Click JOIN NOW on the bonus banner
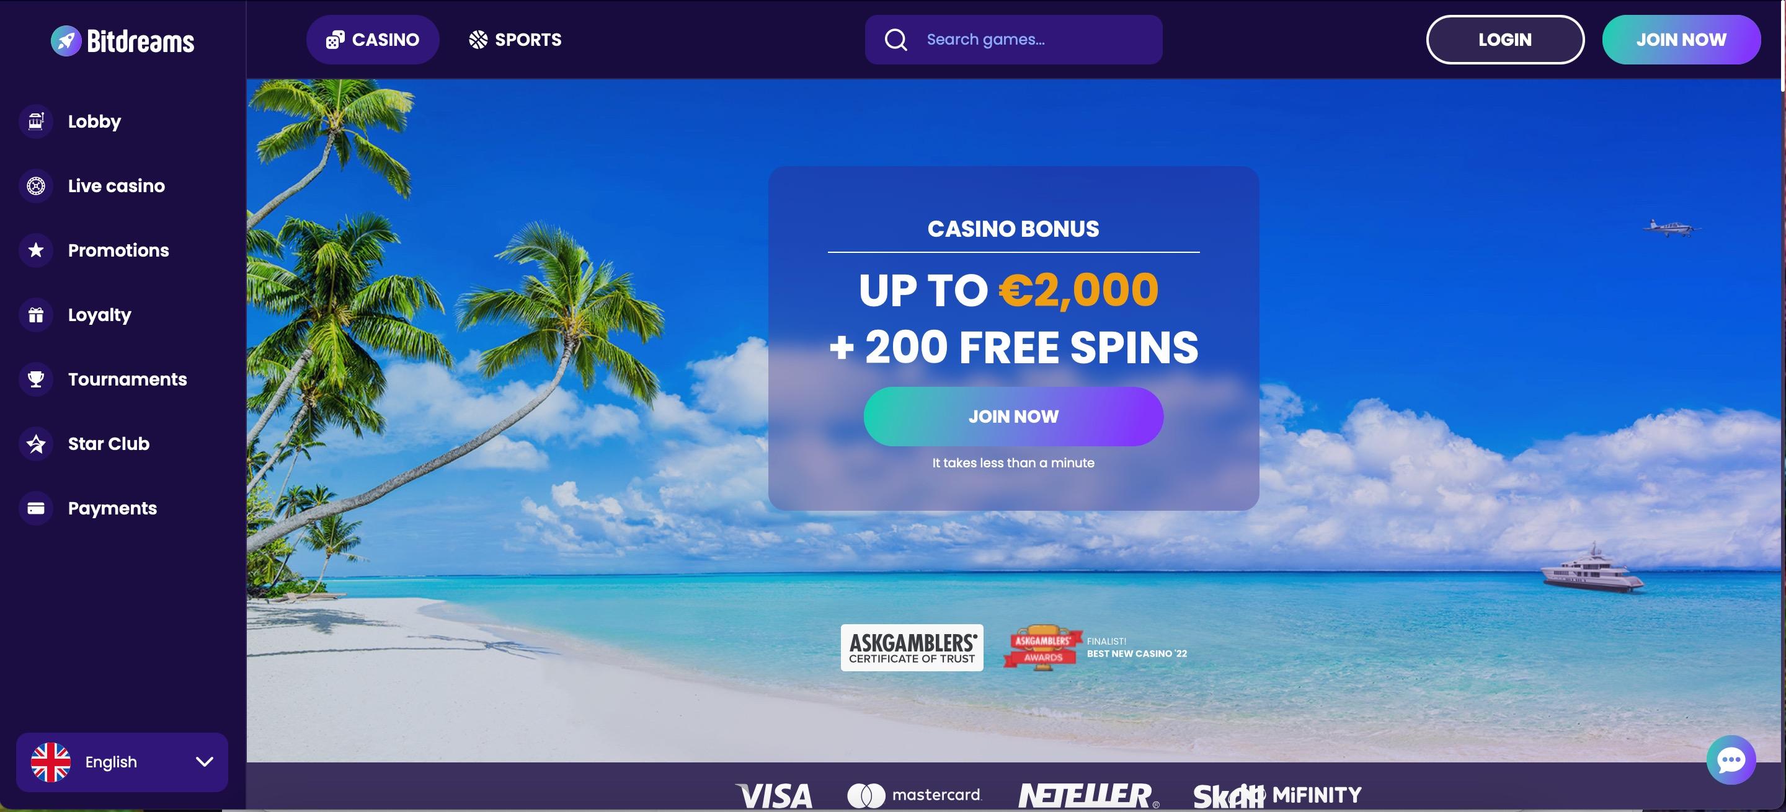The image size is (1786, 812). [x=1013, y=417]
